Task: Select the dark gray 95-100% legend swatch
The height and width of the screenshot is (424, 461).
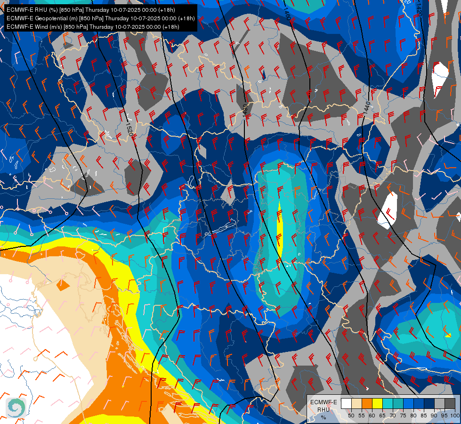Action: pos(450,403)
